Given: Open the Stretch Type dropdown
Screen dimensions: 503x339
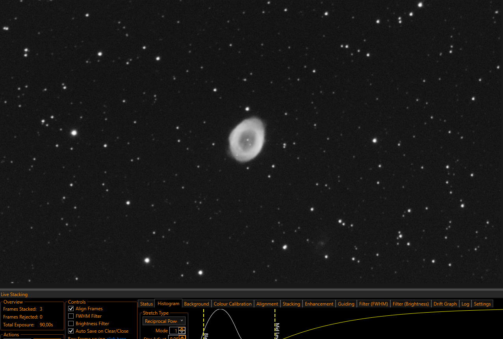Looking at the screenshot, I should click(x=164, y=321).
